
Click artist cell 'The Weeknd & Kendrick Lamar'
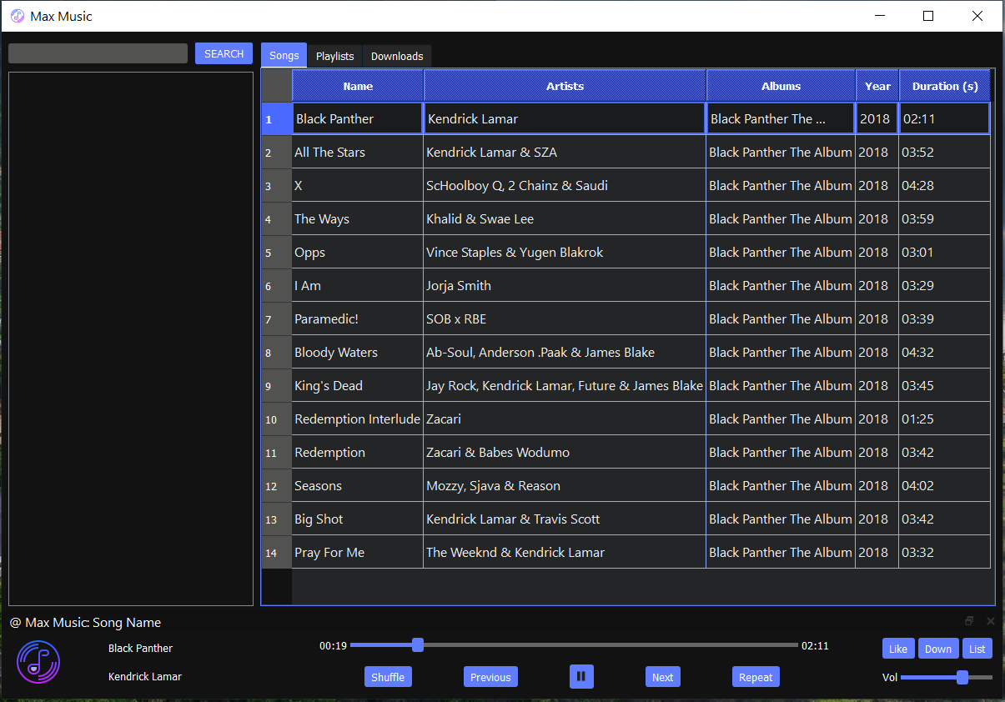565,552
